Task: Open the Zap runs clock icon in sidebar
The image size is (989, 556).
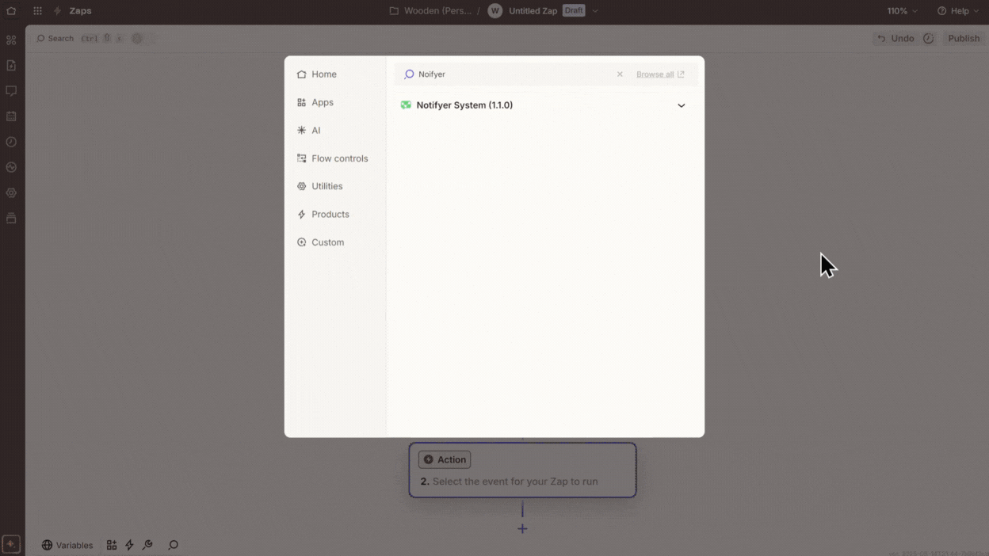Action: (11, 142)
